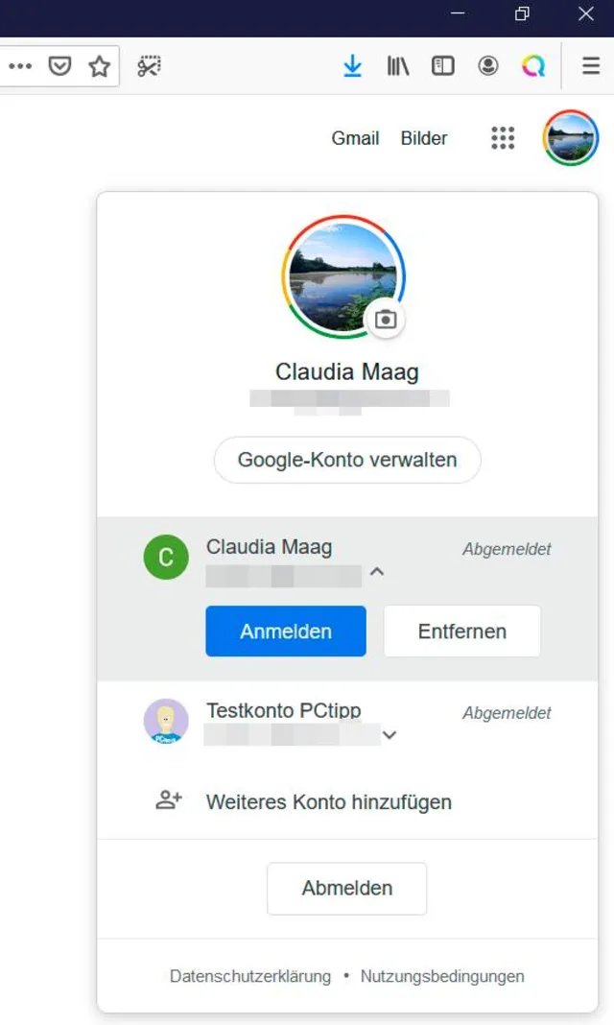Viewport: 614px width, 1025px height.
Task: Click the Downloads arrow icon in toolbar
Action: coord(353,66)
